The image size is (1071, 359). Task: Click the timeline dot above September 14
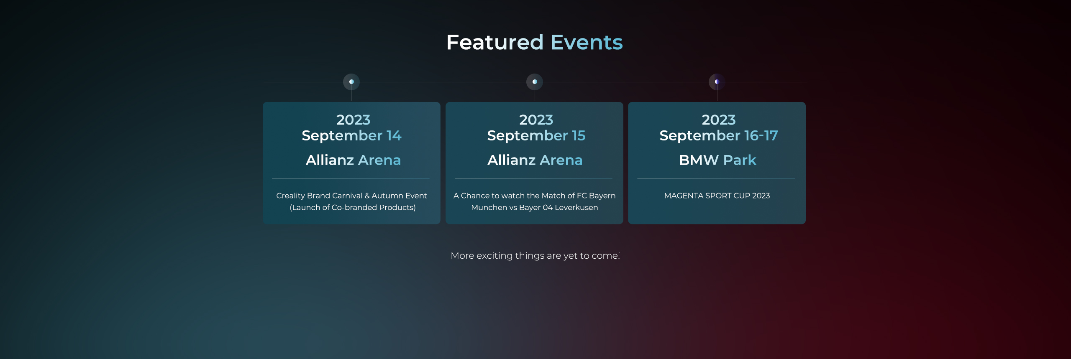[x=351, y=82]
